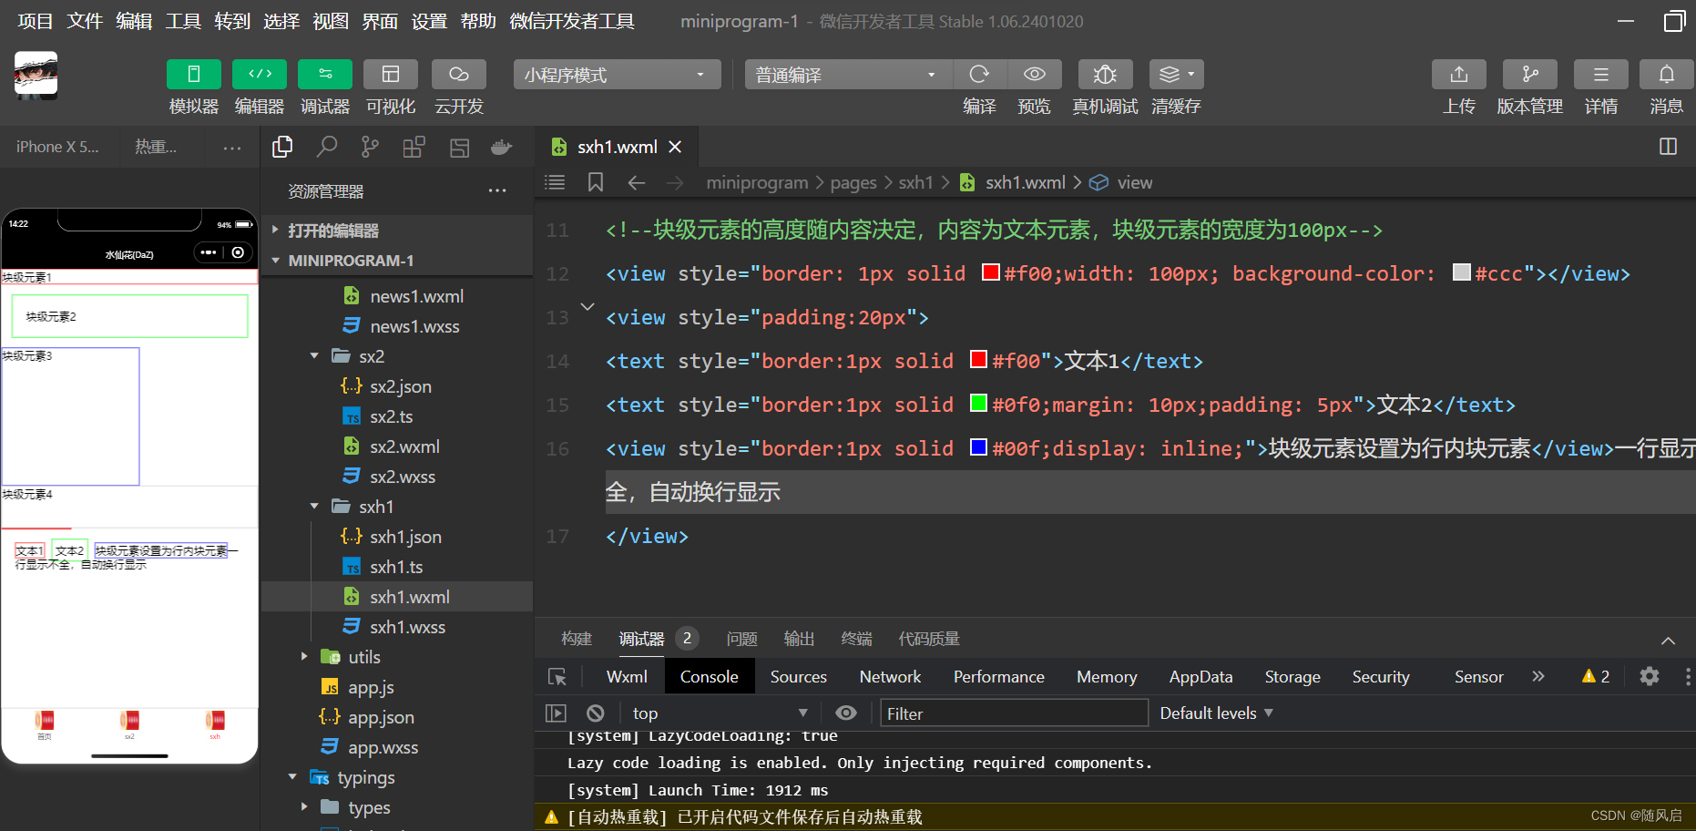1696x831 pixels.
Task: Switch to the 构建 panel tab
Action: [x=577, y=639]
